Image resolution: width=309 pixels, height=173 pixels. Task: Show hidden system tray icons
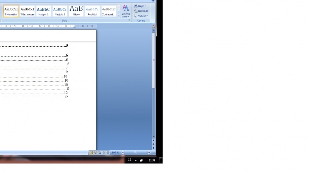pyautogui.click(x=136, y=160)
